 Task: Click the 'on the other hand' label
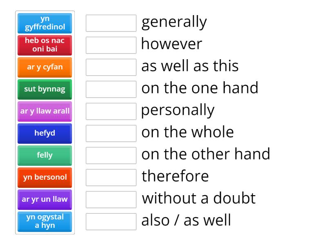pyautogui.click(x=205, y=154)
